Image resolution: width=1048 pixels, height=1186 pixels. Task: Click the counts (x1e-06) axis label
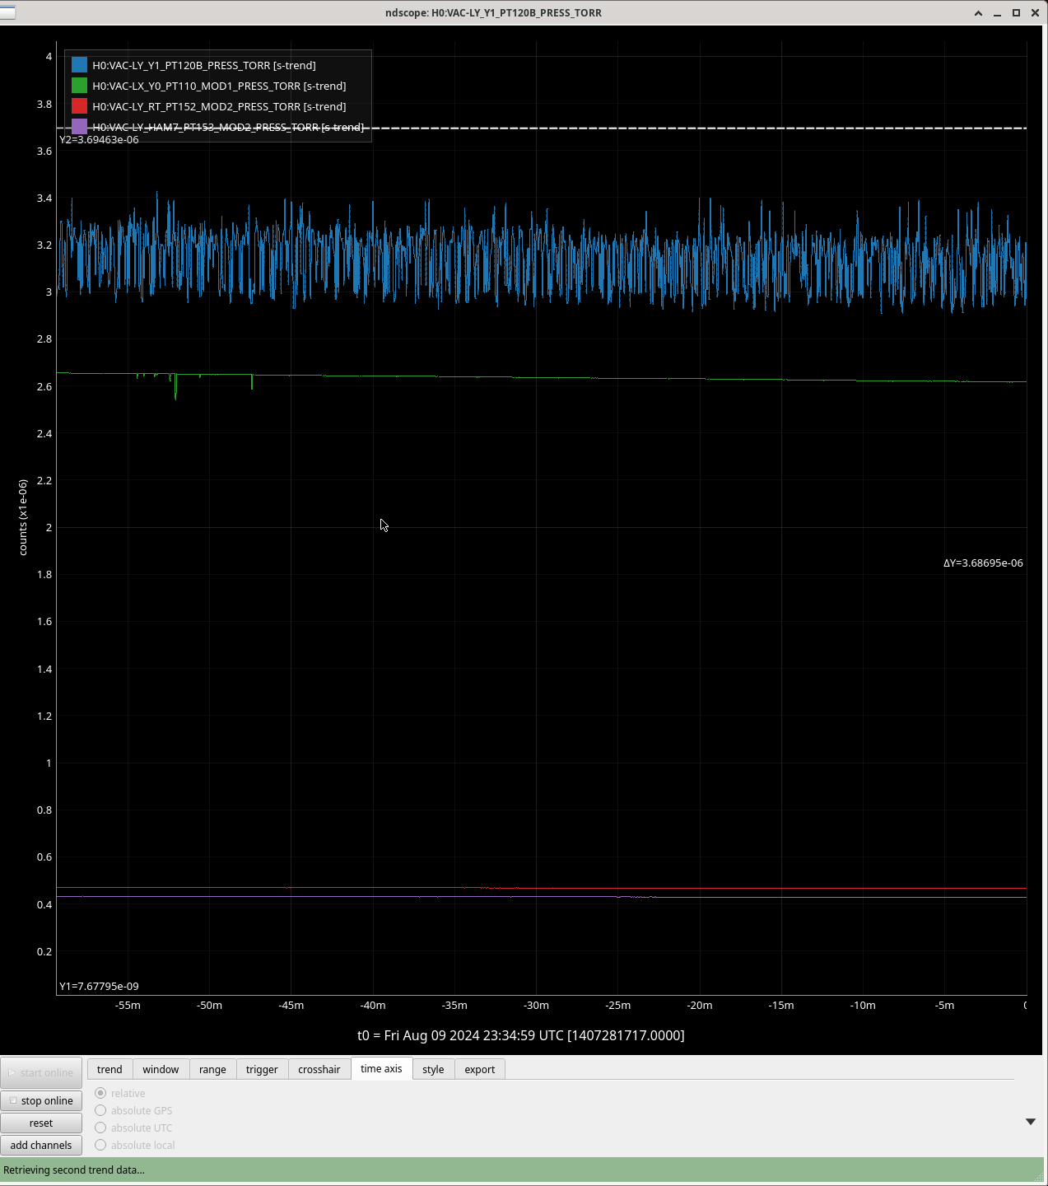coord(23,517)
